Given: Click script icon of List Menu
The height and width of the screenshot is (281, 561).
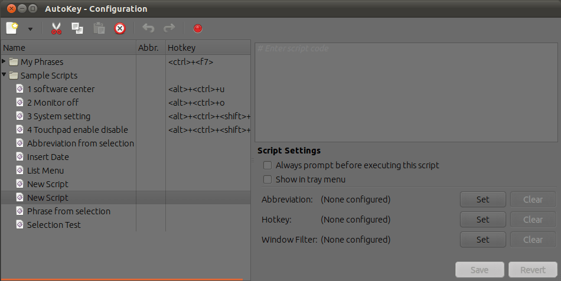Looking at the screenshot, I should pyautogui.click(x=20, y=170).
